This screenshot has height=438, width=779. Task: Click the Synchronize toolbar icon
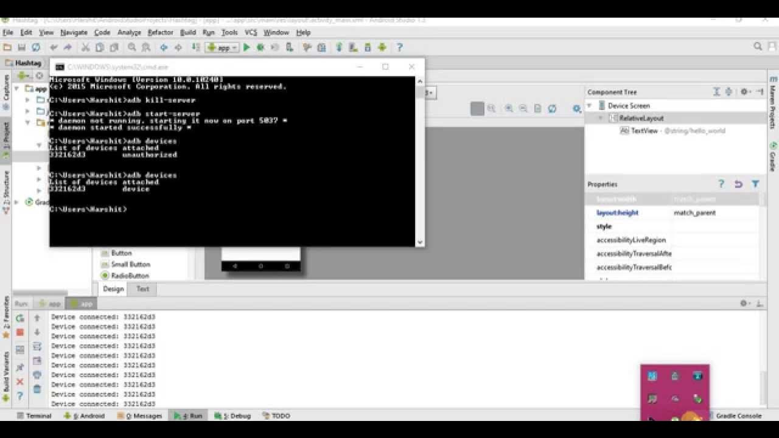click(x=36, y=47)
